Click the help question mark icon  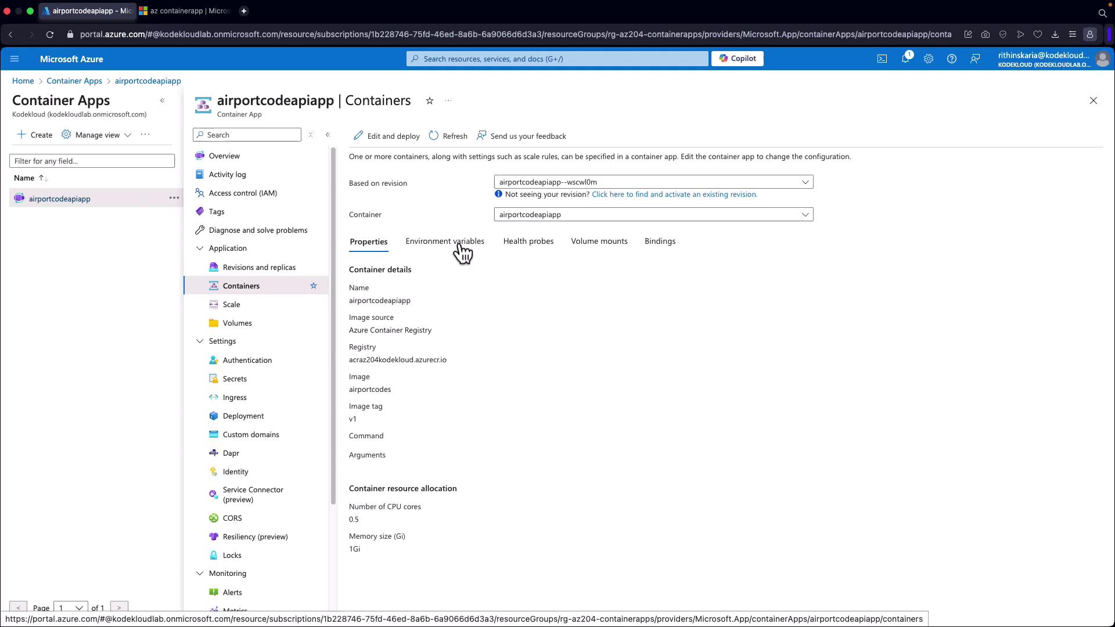[x=951, y=59]
